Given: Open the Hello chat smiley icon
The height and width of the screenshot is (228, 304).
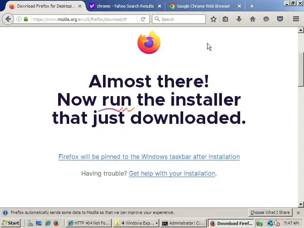Looking at the screenshot, I should [266, 19].
